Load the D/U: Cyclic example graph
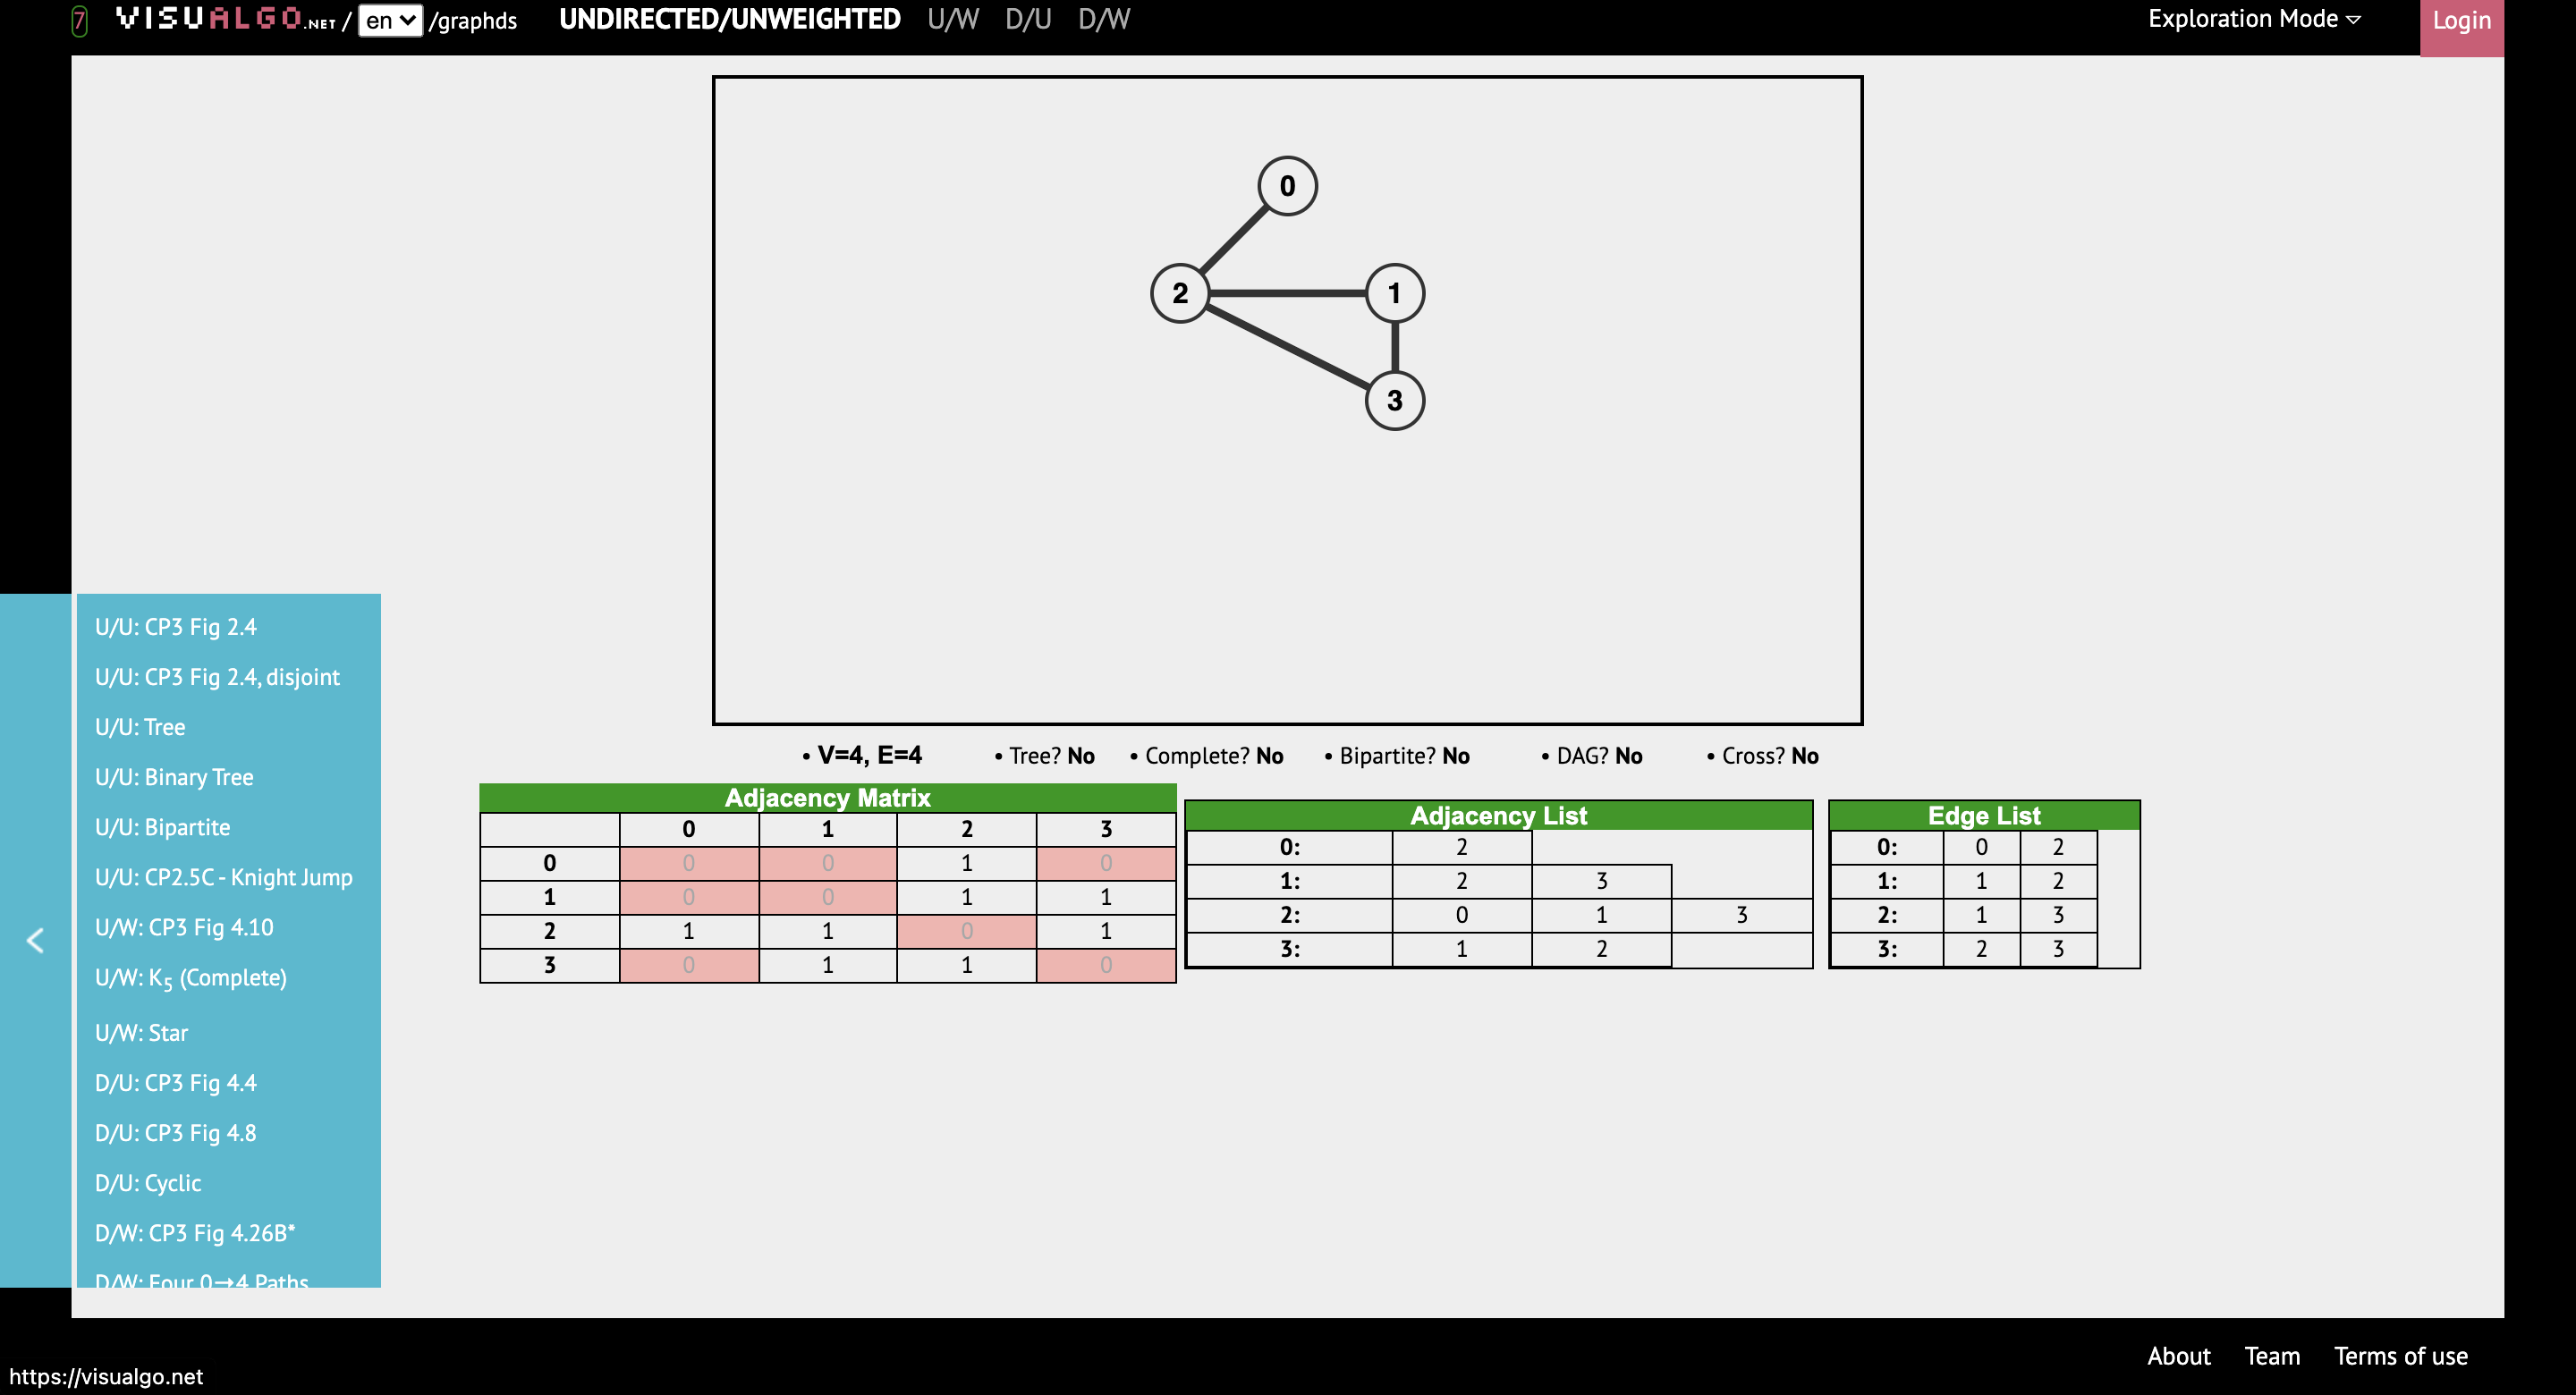 147,1183
